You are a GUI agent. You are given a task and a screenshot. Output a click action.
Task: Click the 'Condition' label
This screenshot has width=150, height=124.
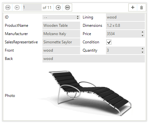[91, 42]
